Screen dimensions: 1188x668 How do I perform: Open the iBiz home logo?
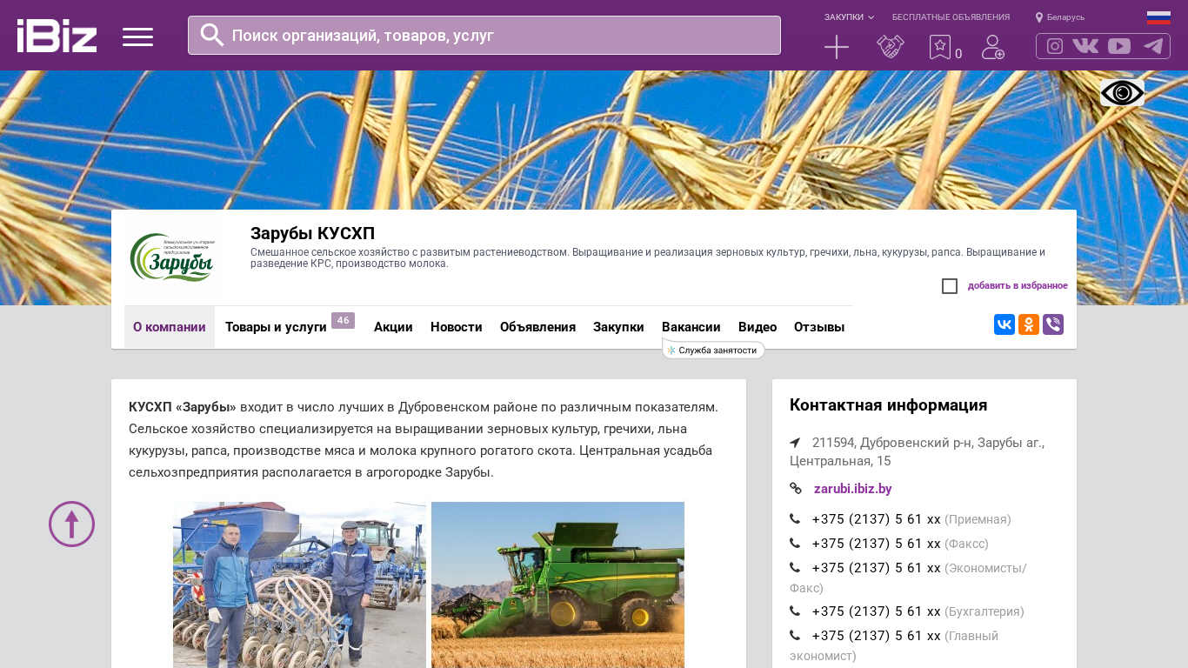(57, 36)
